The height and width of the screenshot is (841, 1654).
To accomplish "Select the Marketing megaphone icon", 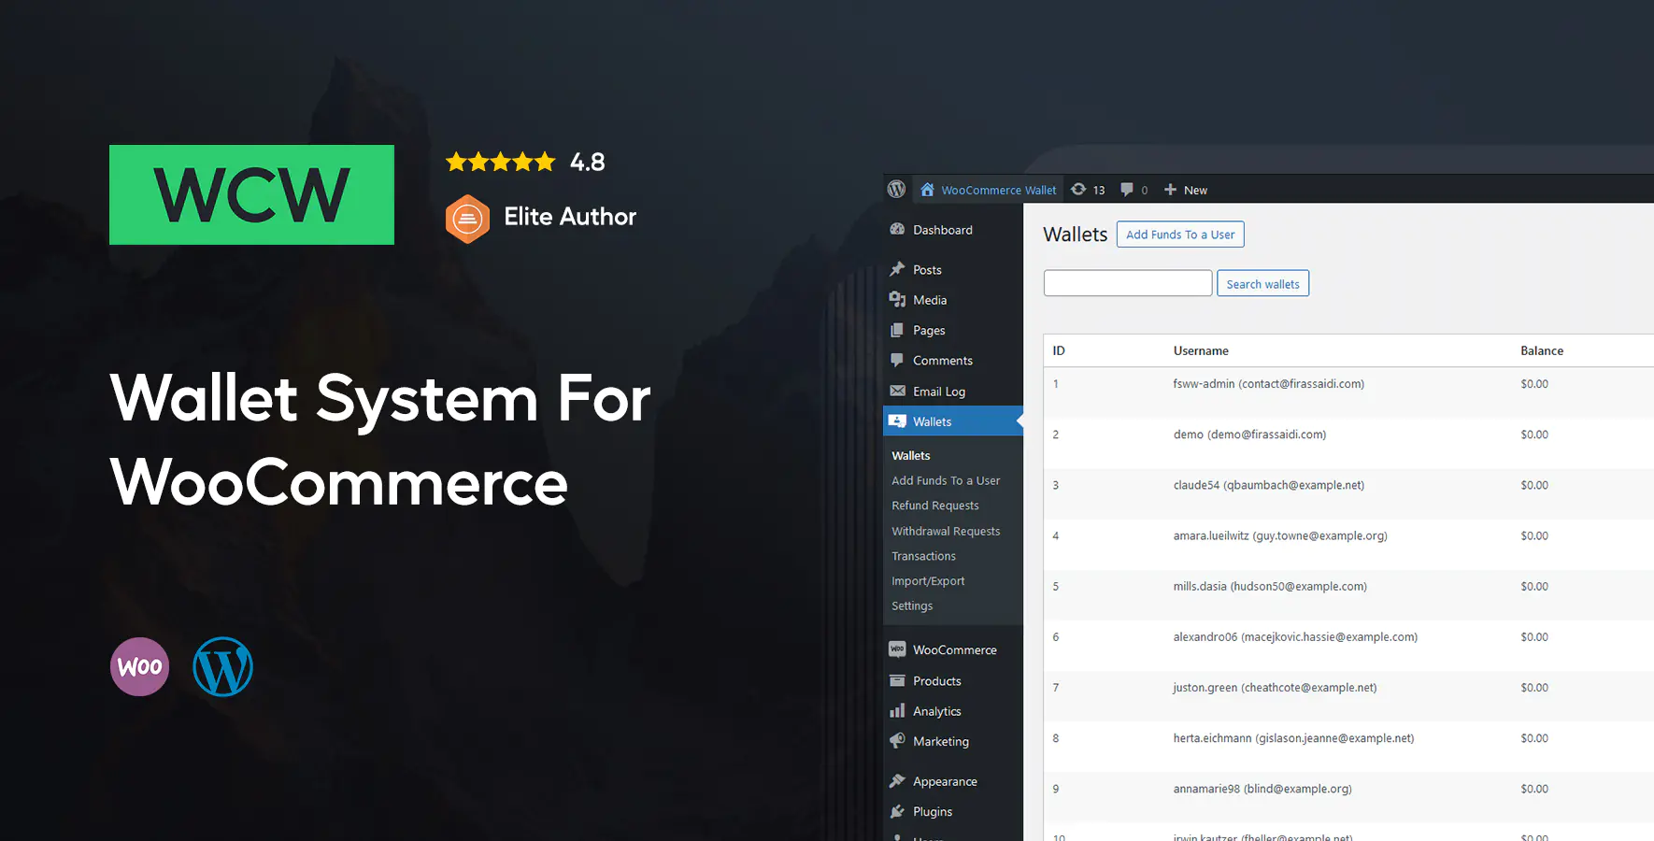I will point(897,740).
